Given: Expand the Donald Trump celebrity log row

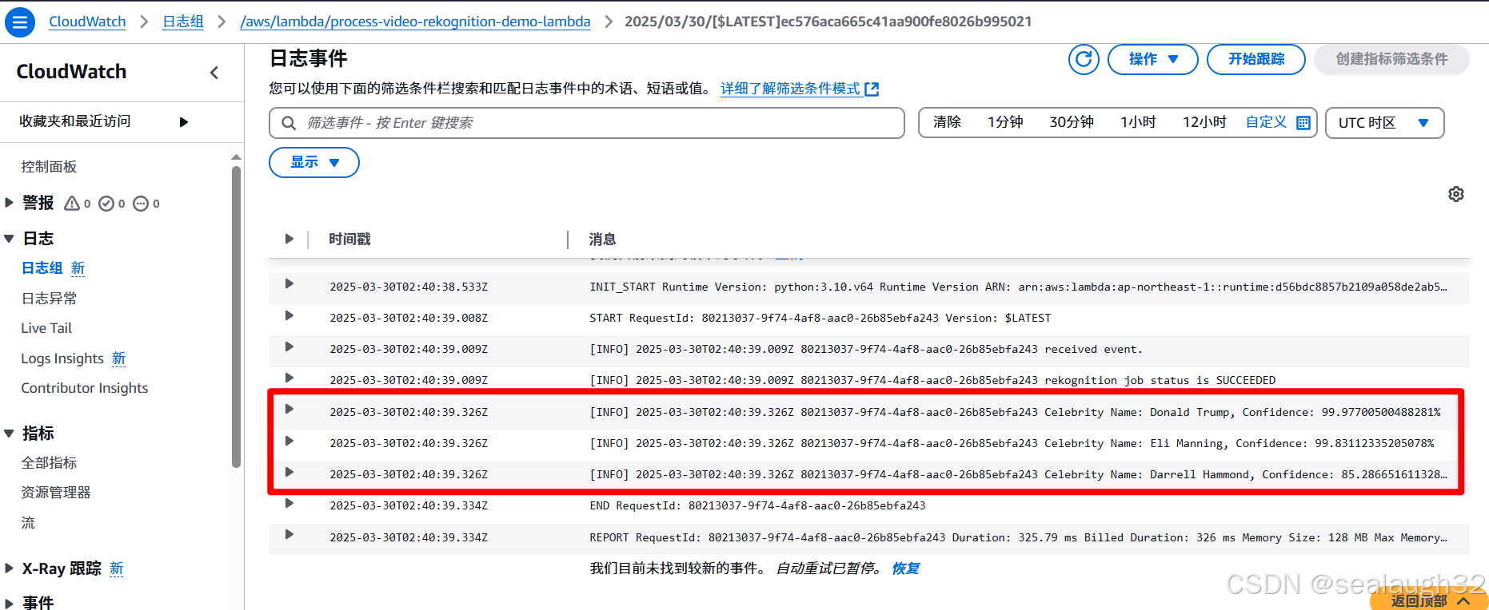Looking at the screenshot, I should 289,409.
